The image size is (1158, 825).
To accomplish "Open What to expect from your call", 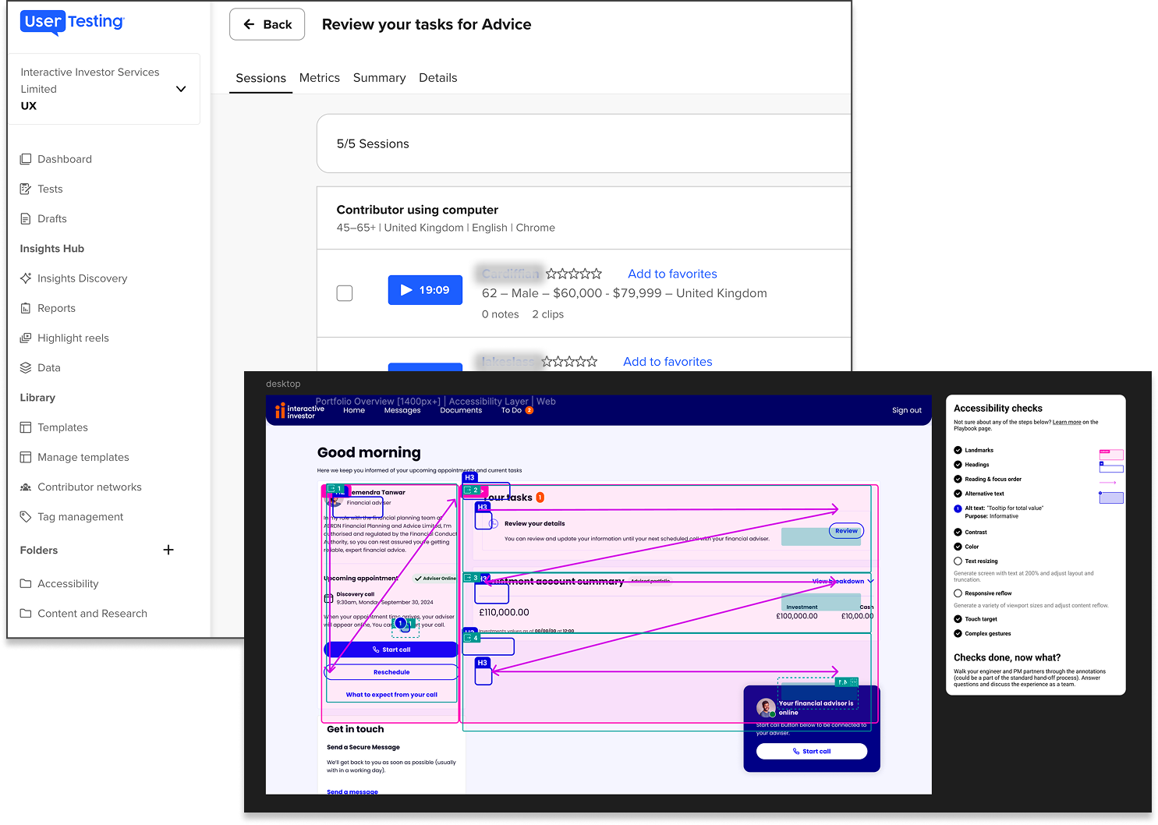I will point(391,695).
